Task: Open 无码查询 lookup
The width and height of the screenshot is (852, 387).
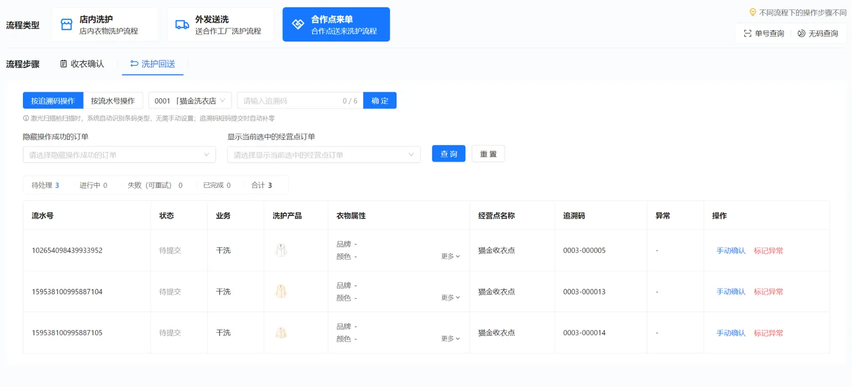Action: [818, 34]
